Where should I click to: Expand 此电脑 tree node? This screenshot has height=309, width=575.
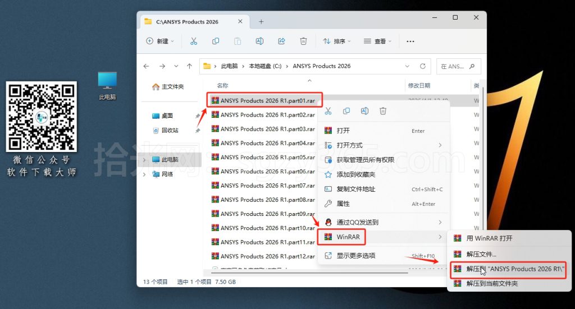coord(144,160)
